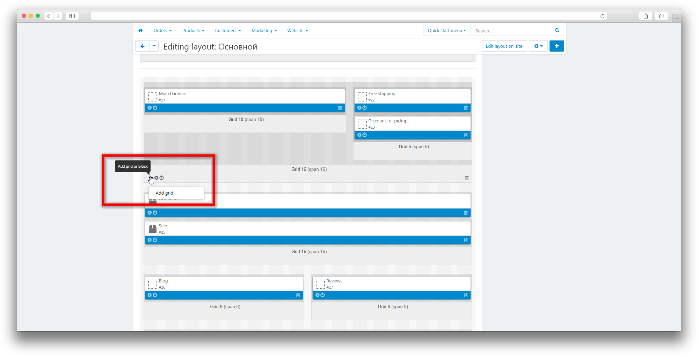698x356 pixels.
Task: Open settings gear for Sale block
Action: pyautogui.click(x=150, y=240)
